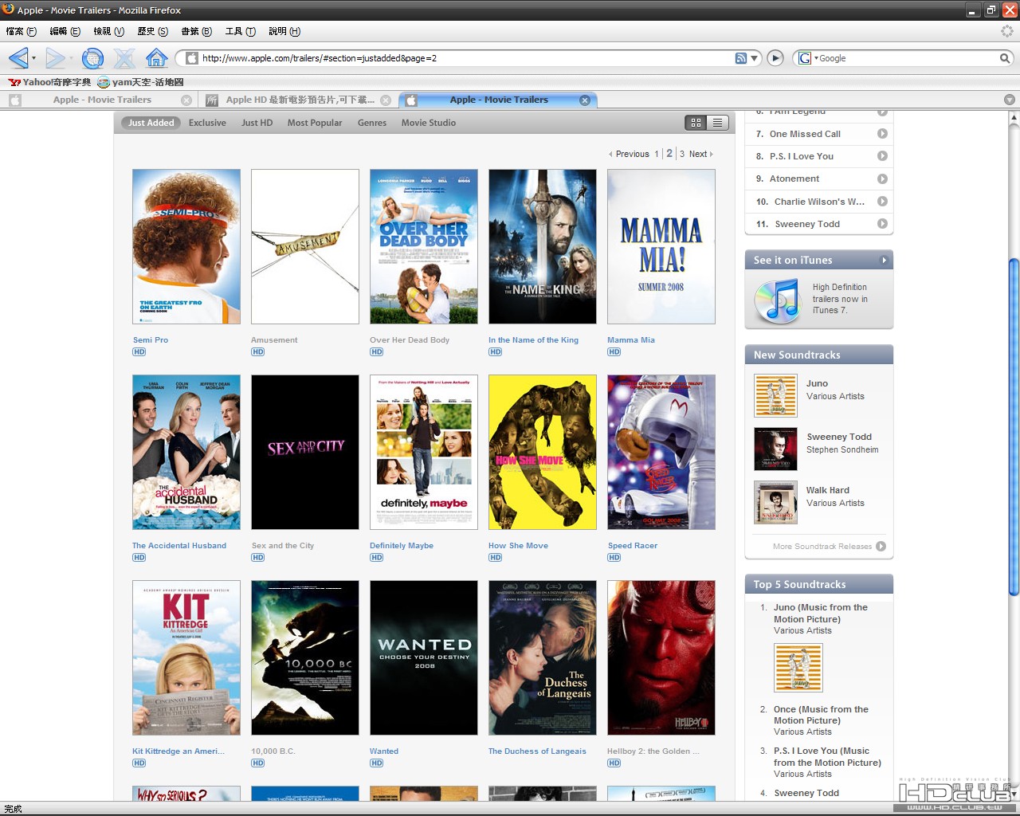Close the active Apple - Movie Trailers tab

(585, 100)
